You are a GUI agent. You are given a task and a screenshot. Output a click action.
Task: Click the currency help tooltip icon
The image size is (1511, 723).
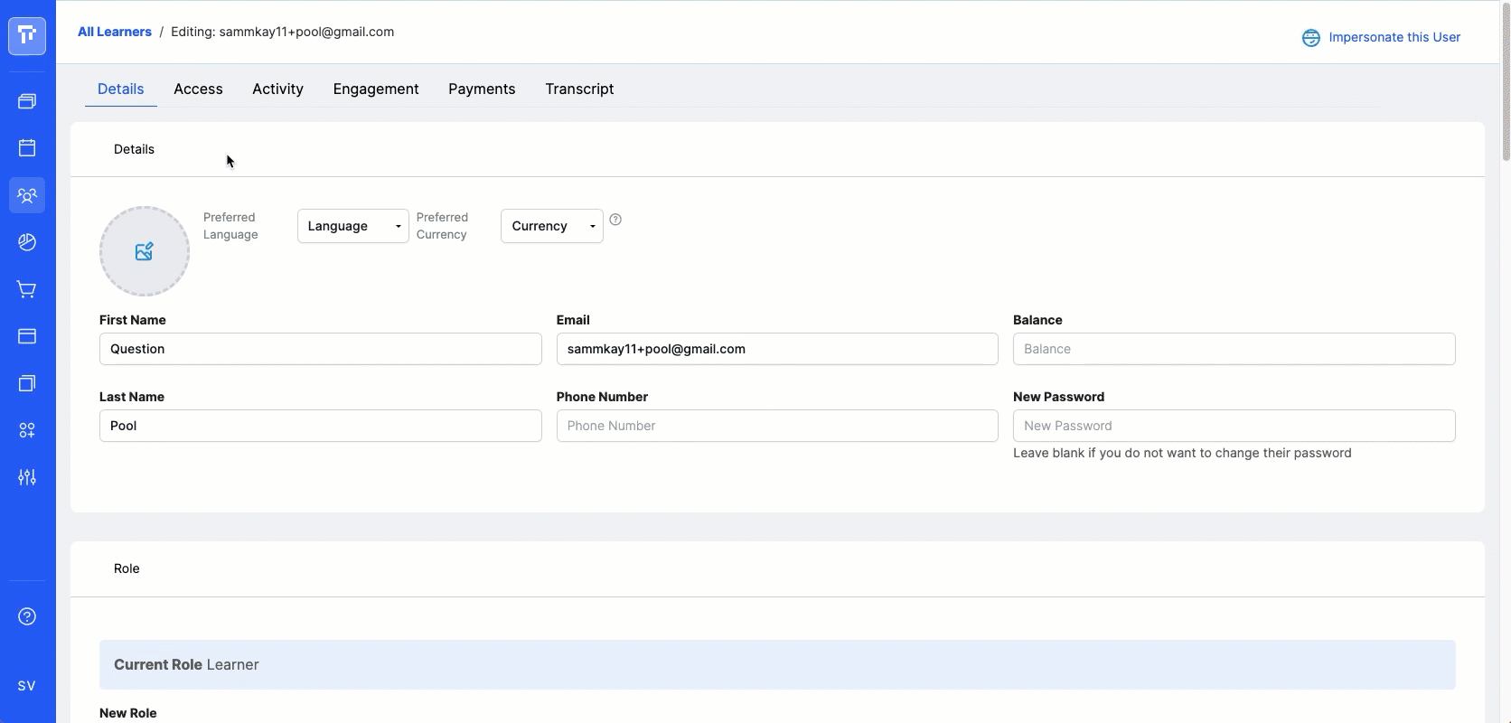(615, 220)
